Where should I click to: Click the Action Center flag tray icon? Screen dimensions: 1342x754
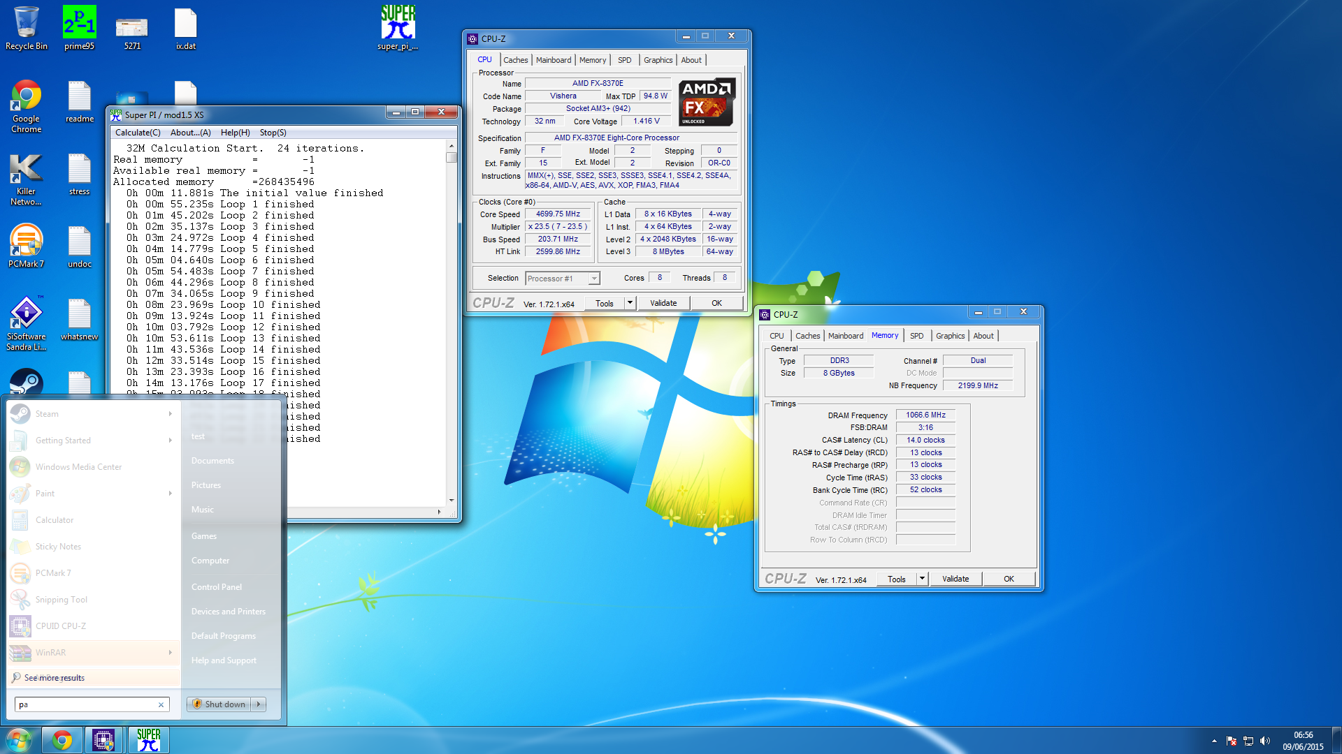pyautogui.click(x=1232, y=741)
